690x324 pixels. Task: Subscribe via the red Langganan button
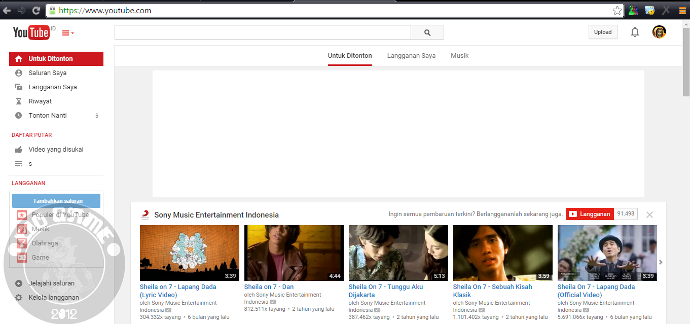[x=589, y=214]
